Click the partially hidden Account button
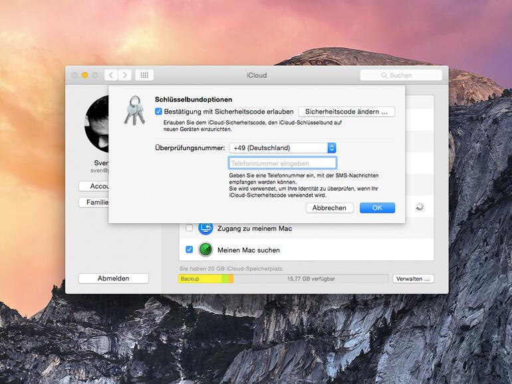This screenshot has height=384, width=512. tap(94, 186)
